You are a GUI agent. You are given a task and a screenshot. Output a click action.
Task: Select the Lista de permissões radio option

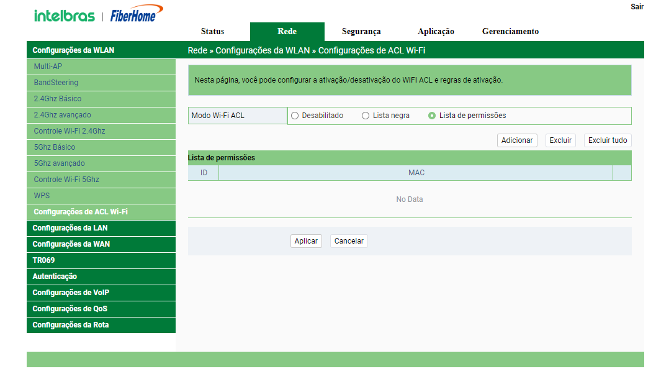tap(432, 116)
